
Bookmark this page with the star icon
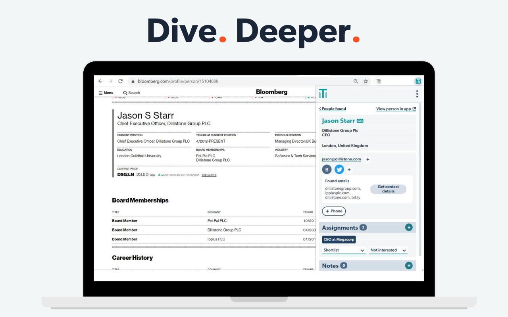tap(366, 81)
